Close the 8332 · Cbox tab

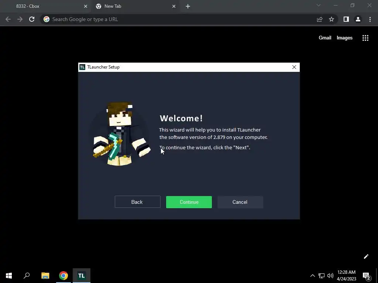(86, 7)
